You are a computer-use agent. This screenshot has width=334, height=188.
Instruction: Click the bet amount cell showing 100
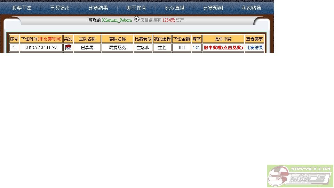(x=181, y=48)
